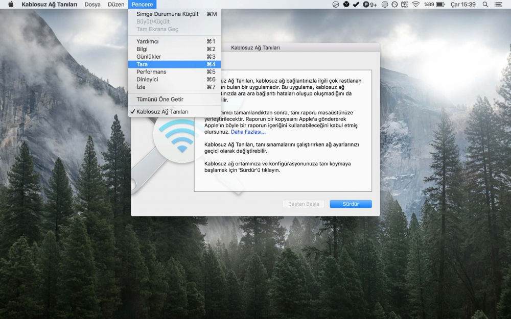Click the screen-cursor status icon
This screenshot has width=511, height=319.
(x=404, y=4)
